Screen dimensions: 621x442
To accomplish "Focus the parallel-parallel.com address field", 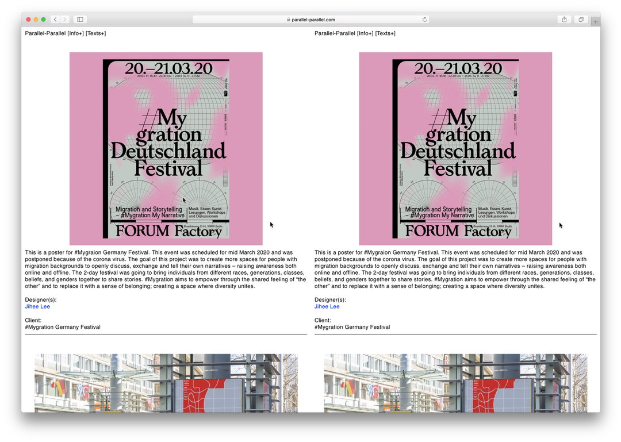I will 311,20.
